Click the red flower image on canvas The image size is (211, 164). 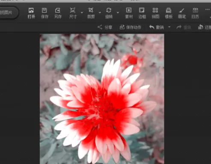[x=102, y=99]
